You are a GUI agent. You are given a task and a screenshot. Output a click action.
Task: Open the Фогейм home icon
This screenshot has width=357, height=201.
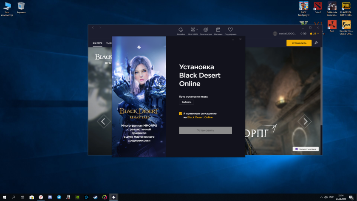(181, 30)
